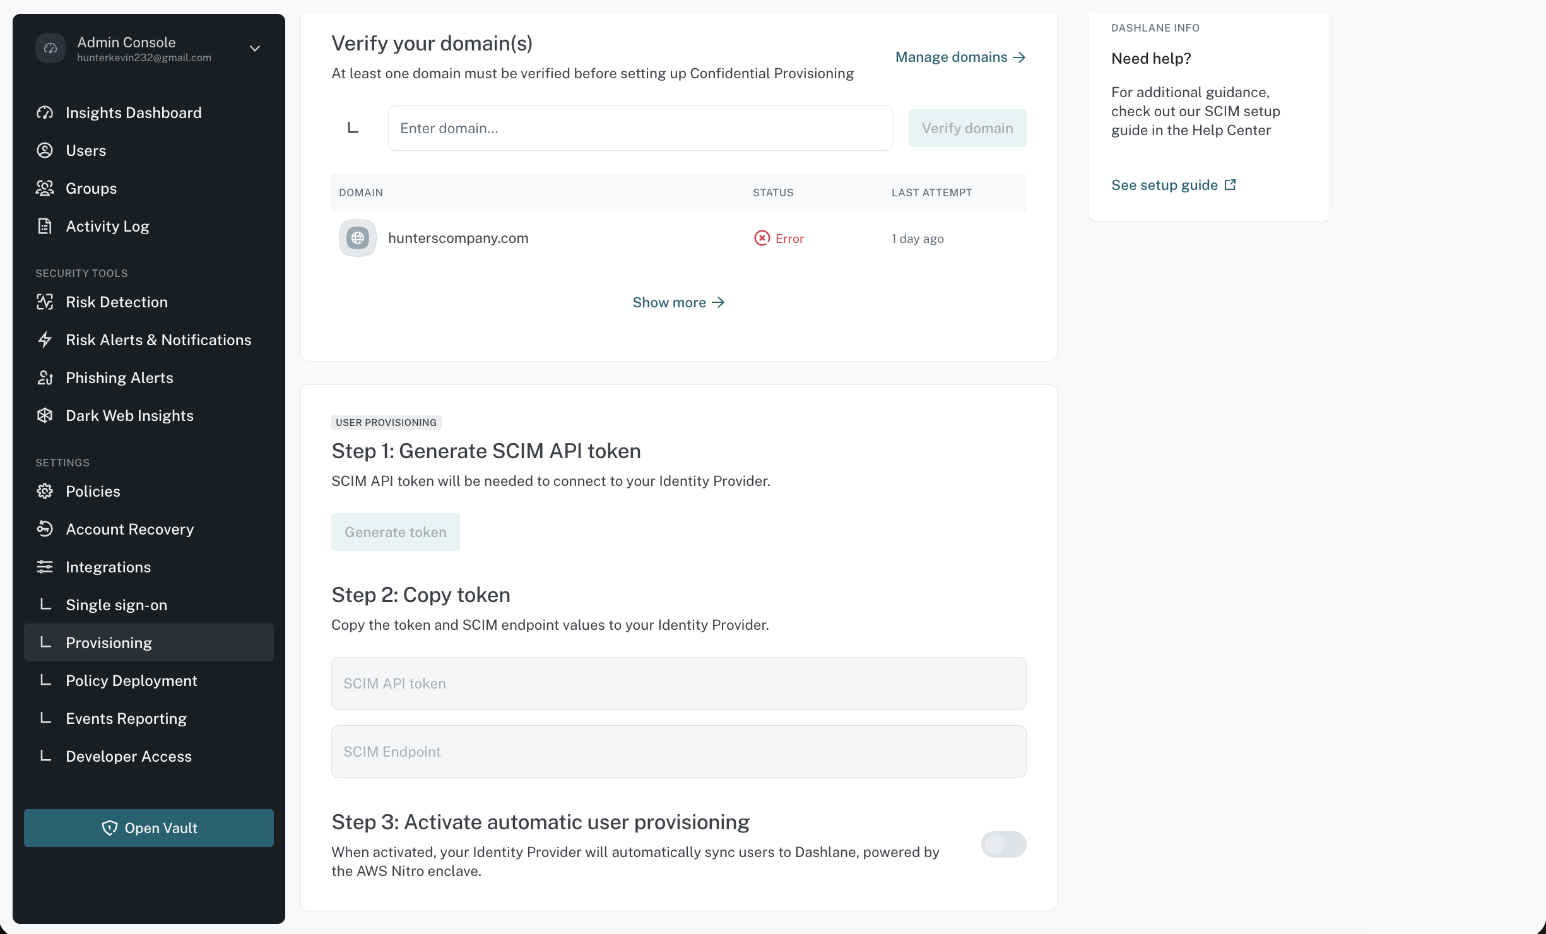1546x934 pixels.
Task: Click the Verify domain button
Action: [967, 128]
